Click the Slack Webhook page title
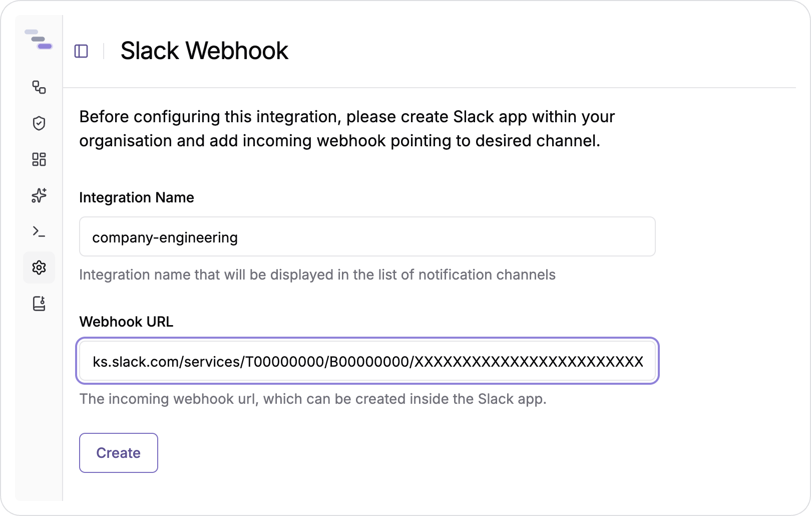This screenshot has width=811, height=516. (x=204, y=51)
